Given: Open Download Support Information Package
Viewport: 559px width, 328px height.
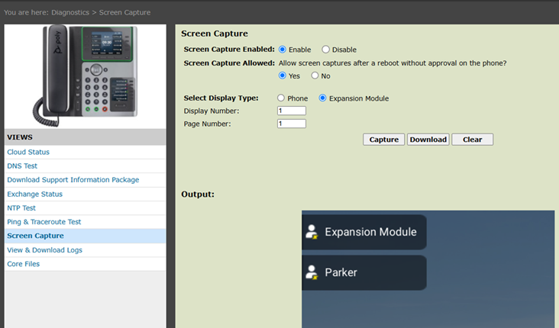Looking at the screenshot, I should (x=73, y=180).
